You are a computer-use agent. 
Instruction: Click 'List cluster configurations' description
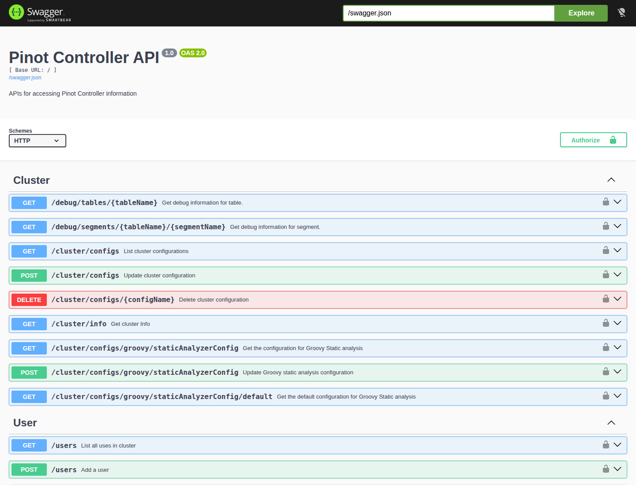tap(156, 251)
